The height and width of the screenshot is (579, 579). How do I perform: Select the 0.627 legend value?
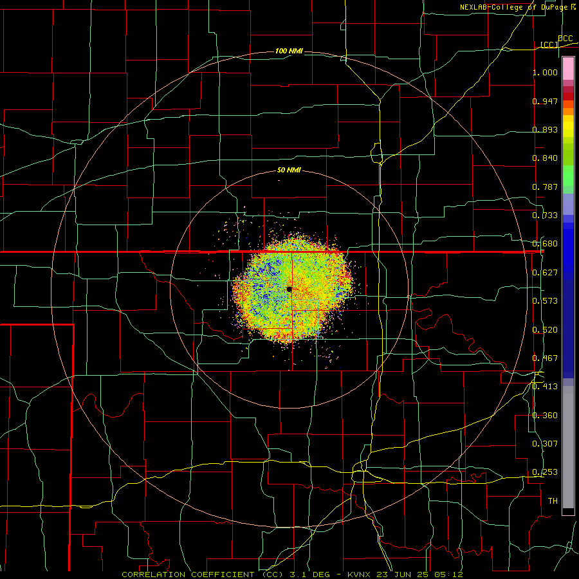pos(545,273)
